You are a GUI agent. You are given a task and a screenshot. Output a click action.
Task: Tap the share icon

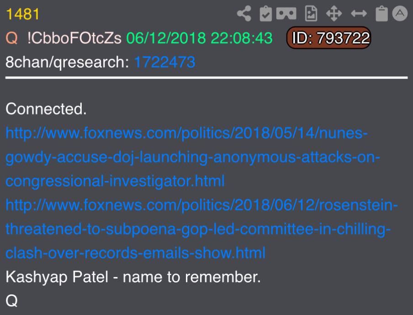244,13
